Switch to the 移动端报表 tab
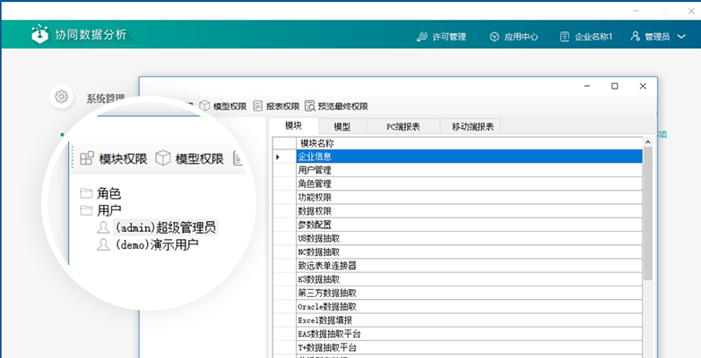Image resolution: width=701 pixels, height=358 pixels. tap(471, 126)
